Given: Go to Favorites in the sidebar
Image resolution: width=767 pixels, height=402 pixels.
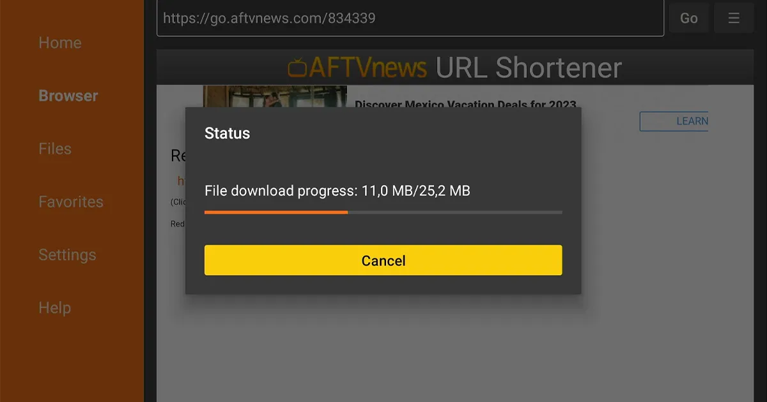Looking at the screenshot, I should coord(71,202).
